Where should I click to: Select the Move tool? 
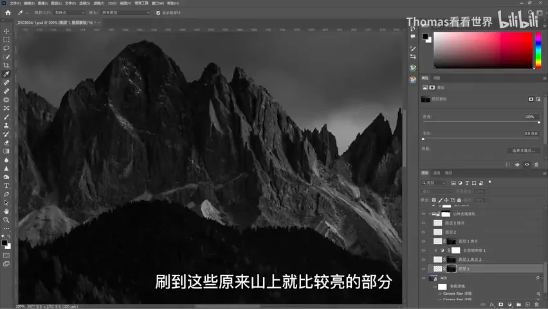(x=6, y=31)
